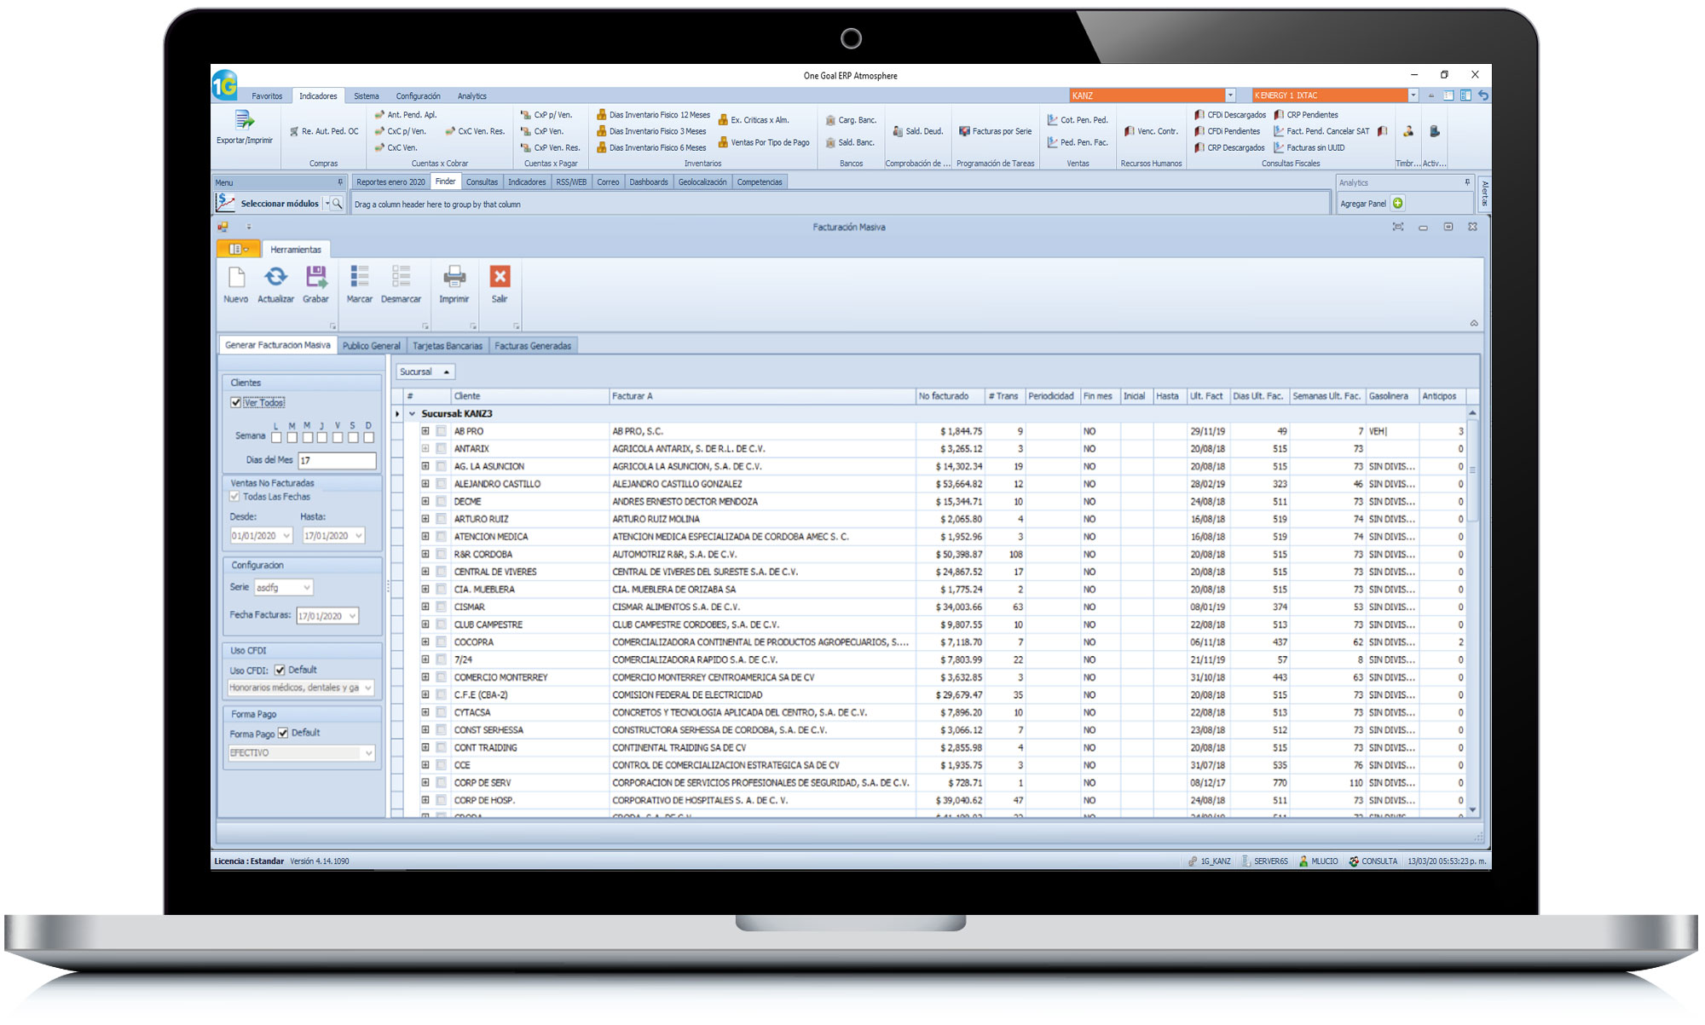
Task: Open CxC Ven. Res. indicator
Action: (x=475, y=131)
